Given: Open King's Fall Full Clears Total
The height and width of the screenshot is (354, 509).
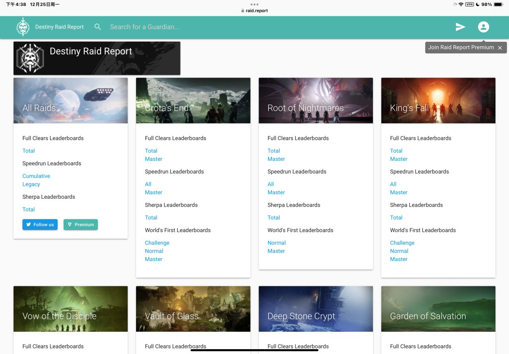Looking at the screenshot, I should click(x=396, y=151).
